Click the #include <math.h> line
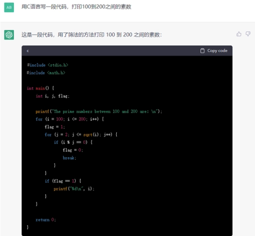Viewport: 255px width, 236px height. click(46, 73)
